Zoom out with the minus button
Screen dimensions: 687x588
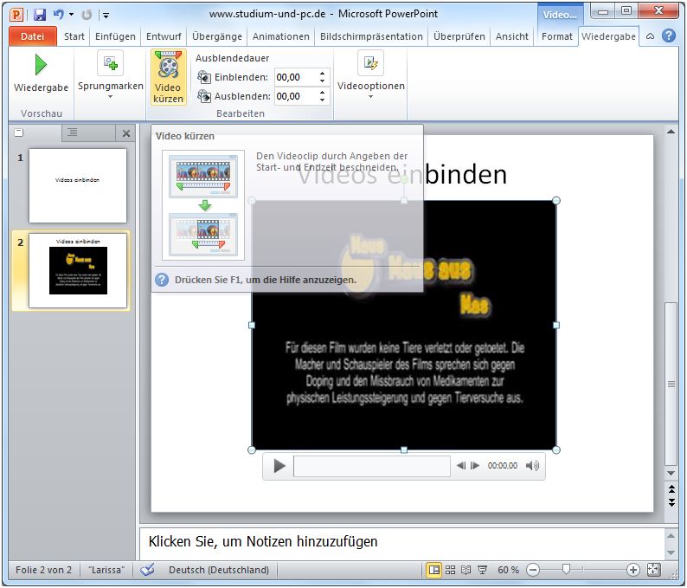(x=533, y=570)
